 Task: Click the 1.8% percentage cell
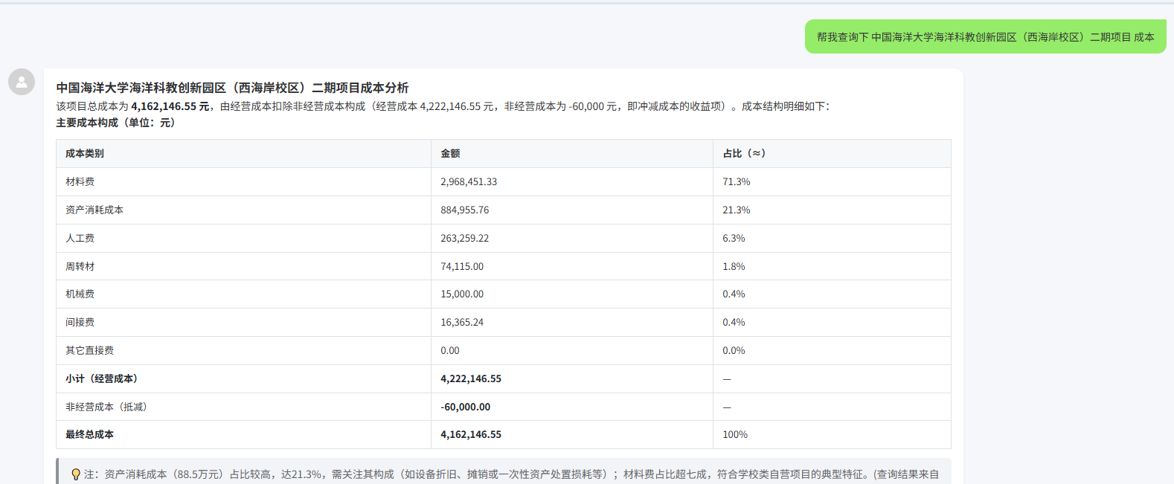[734, 266]
